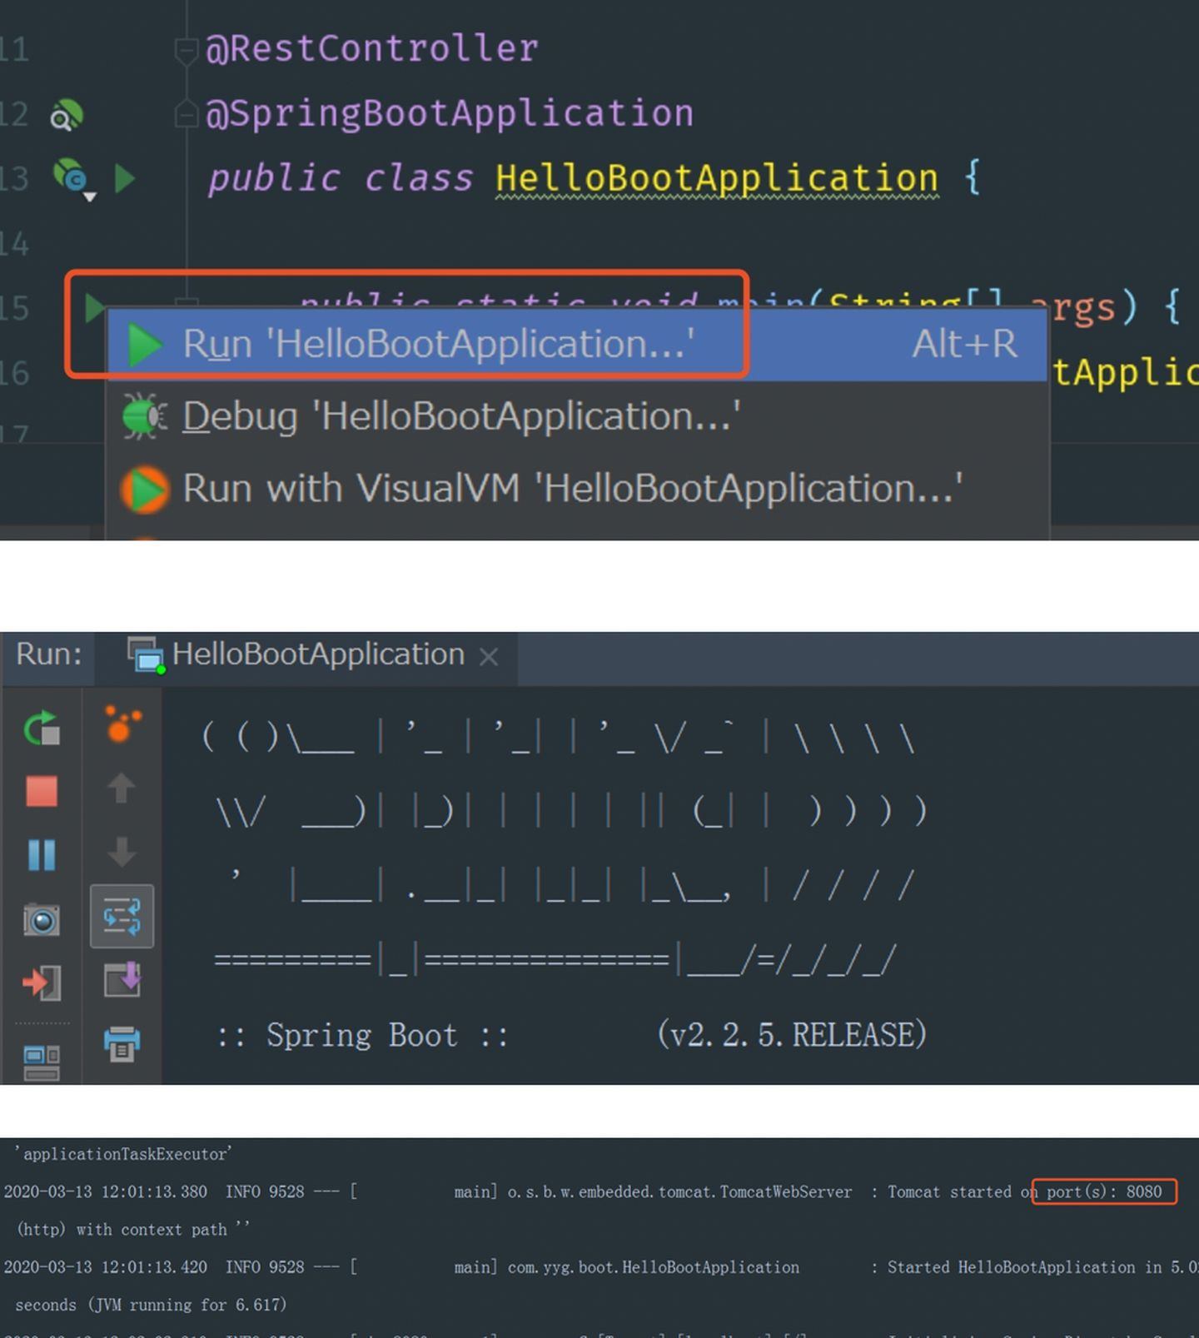This screenshot has height=1338, width=1199.
Task: Click the 'com.yyg.boot.HelloBootApplication' logger name
Action: point(654,1267)
